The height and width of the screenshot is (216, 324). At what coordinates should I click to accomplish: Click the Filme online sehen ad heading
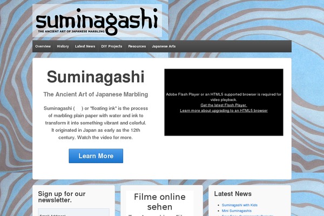pos(160,202)
